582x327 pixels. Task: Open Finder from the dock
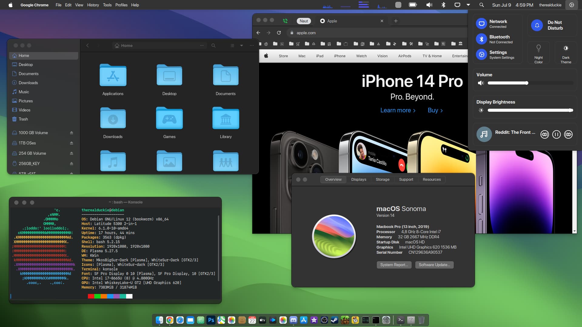tap(159, 320)
